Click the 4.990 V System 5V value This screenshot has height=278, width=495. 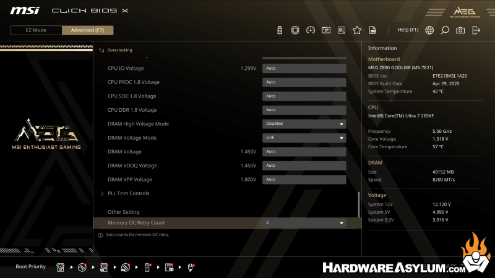click(x=441, y=212)
